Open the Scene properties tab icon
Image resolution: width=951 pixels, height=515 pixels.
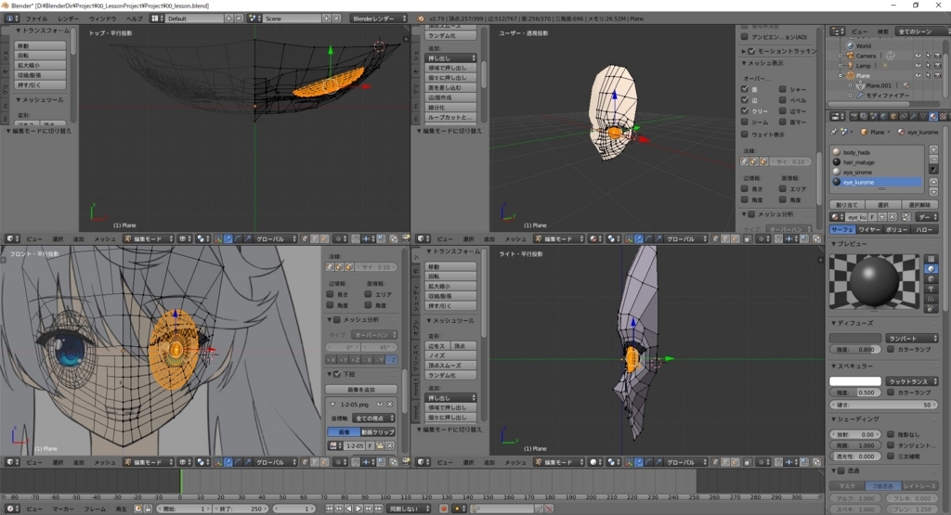point(873,116)
